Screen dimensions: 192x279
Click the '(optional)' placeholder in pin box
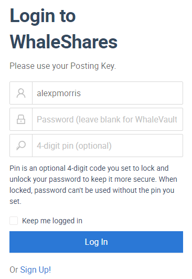pos(93,146)
